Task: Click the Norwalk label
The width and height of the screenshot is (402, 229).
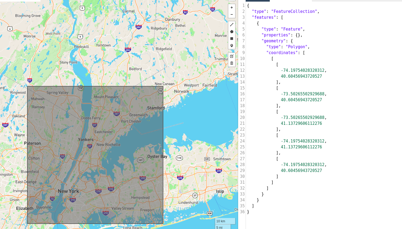Action: click(182, 91)
